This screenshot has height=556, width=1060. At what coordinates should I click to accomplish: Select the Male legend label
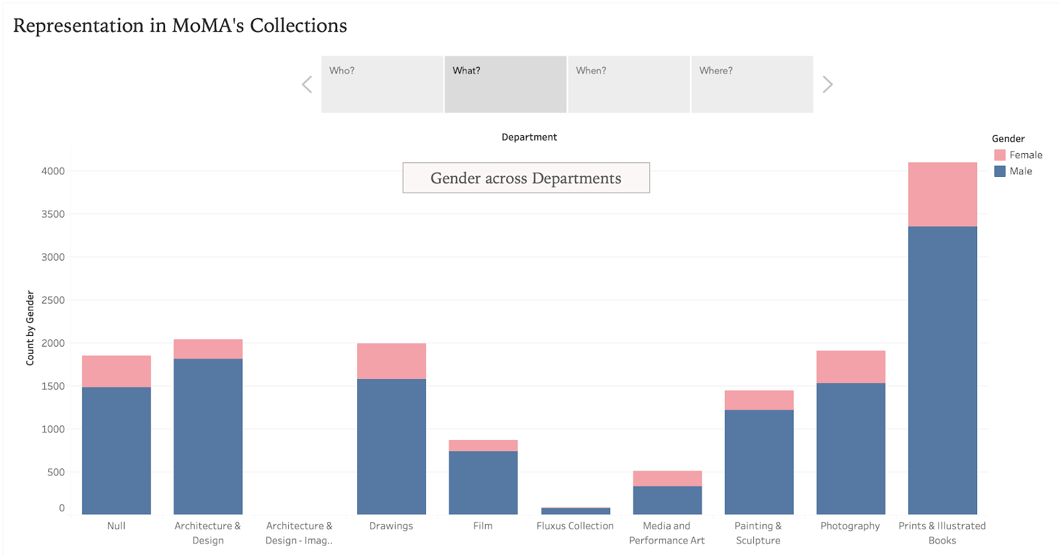point(1021,171)
